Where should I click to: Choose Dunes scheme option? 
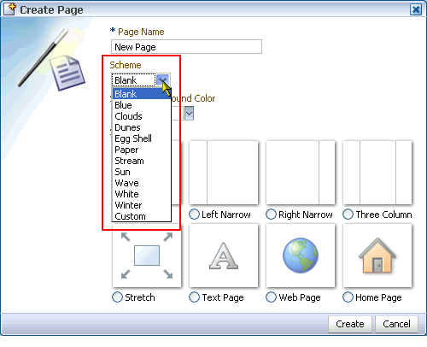142,127
